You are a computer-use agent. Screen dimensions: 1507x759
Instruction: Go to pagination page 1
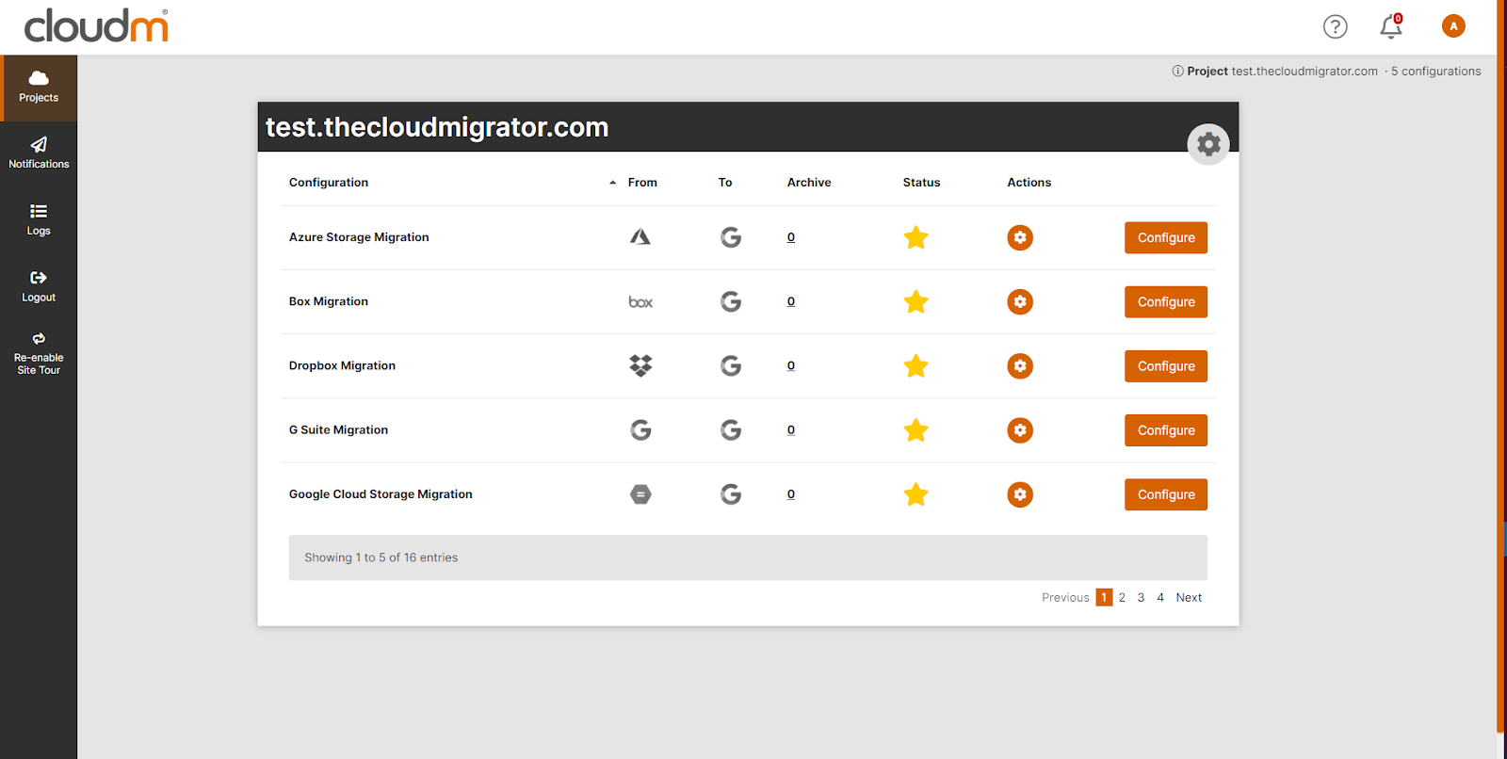1104,597
